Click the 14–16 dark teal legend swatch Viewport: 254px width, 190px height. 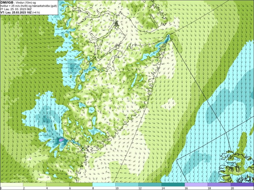point(173,184)
